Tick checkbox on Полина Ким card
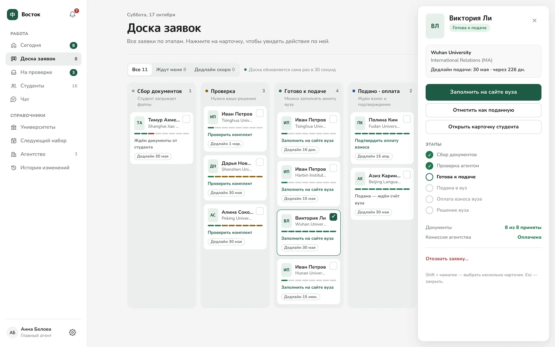The width and height of the screenshot is (555, 347). pos(407,119)
